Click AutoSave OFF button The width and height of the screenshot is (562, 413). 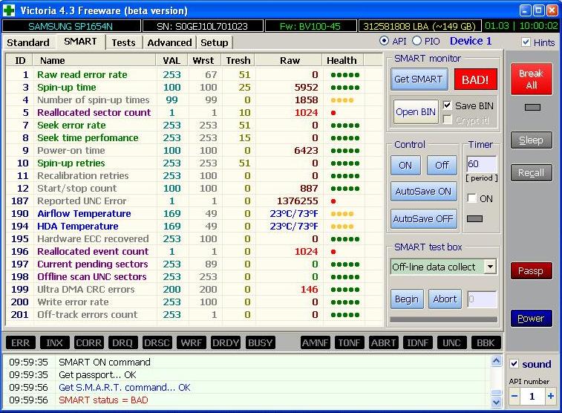(423, 218)
